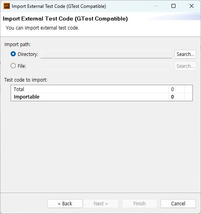The image size is (201, 214).
Task: Click the Directory label text
Action: point(28,54)
